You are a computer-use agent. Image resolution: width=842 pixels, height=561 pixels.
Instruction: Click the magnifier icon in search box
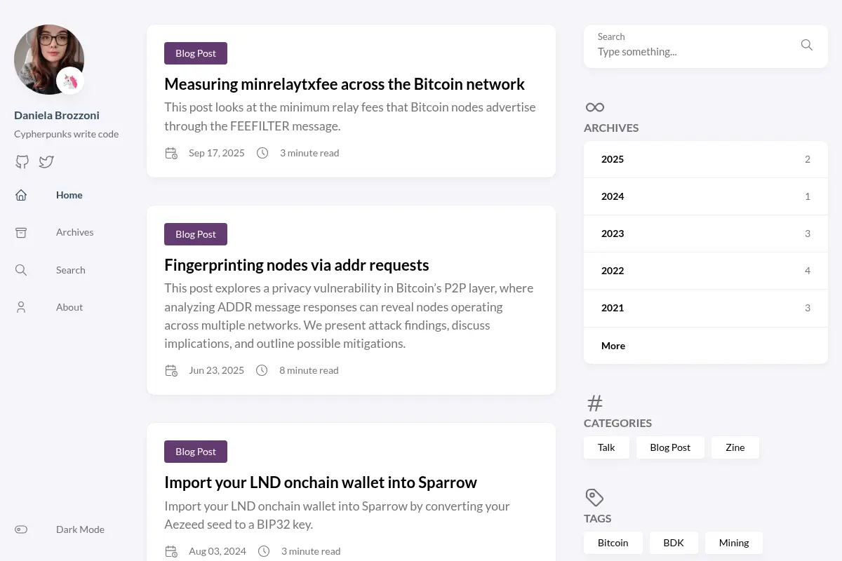tap(807, 45)
